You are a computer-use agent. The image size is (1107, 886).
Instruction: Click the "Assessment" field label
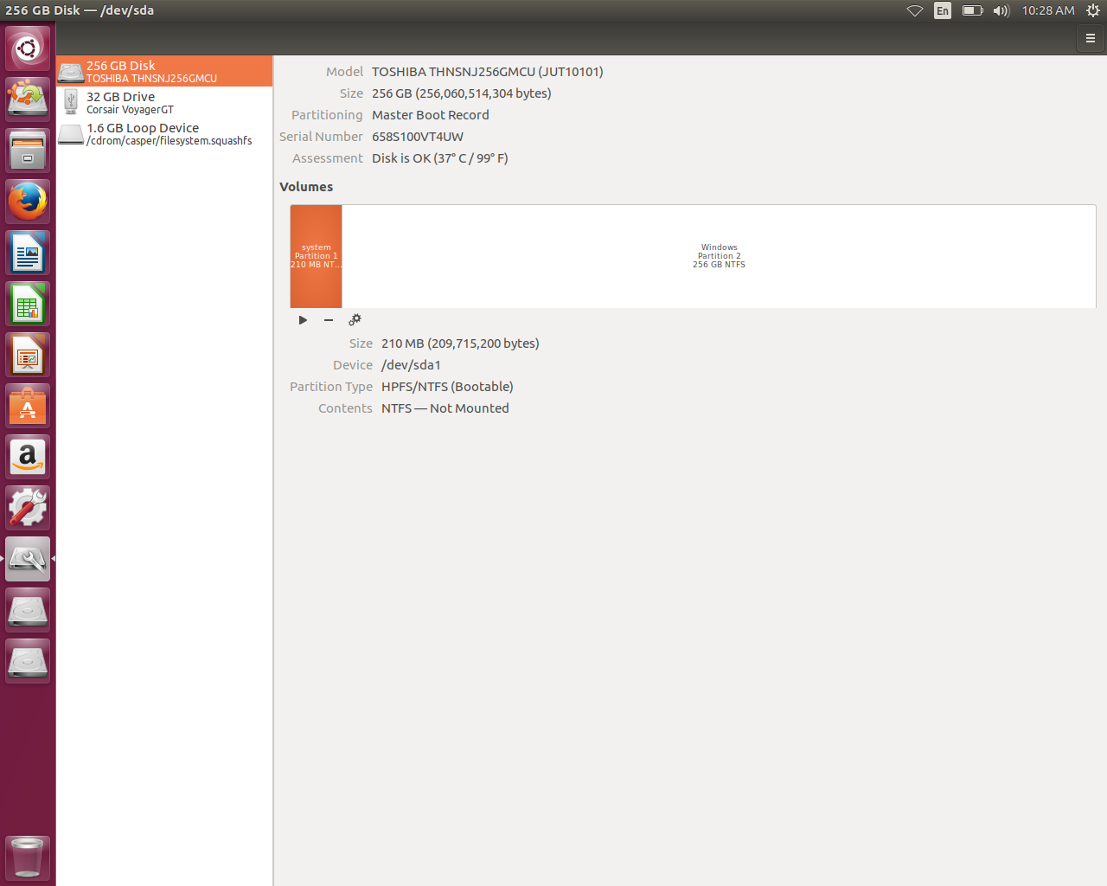(x=328, y=158)
